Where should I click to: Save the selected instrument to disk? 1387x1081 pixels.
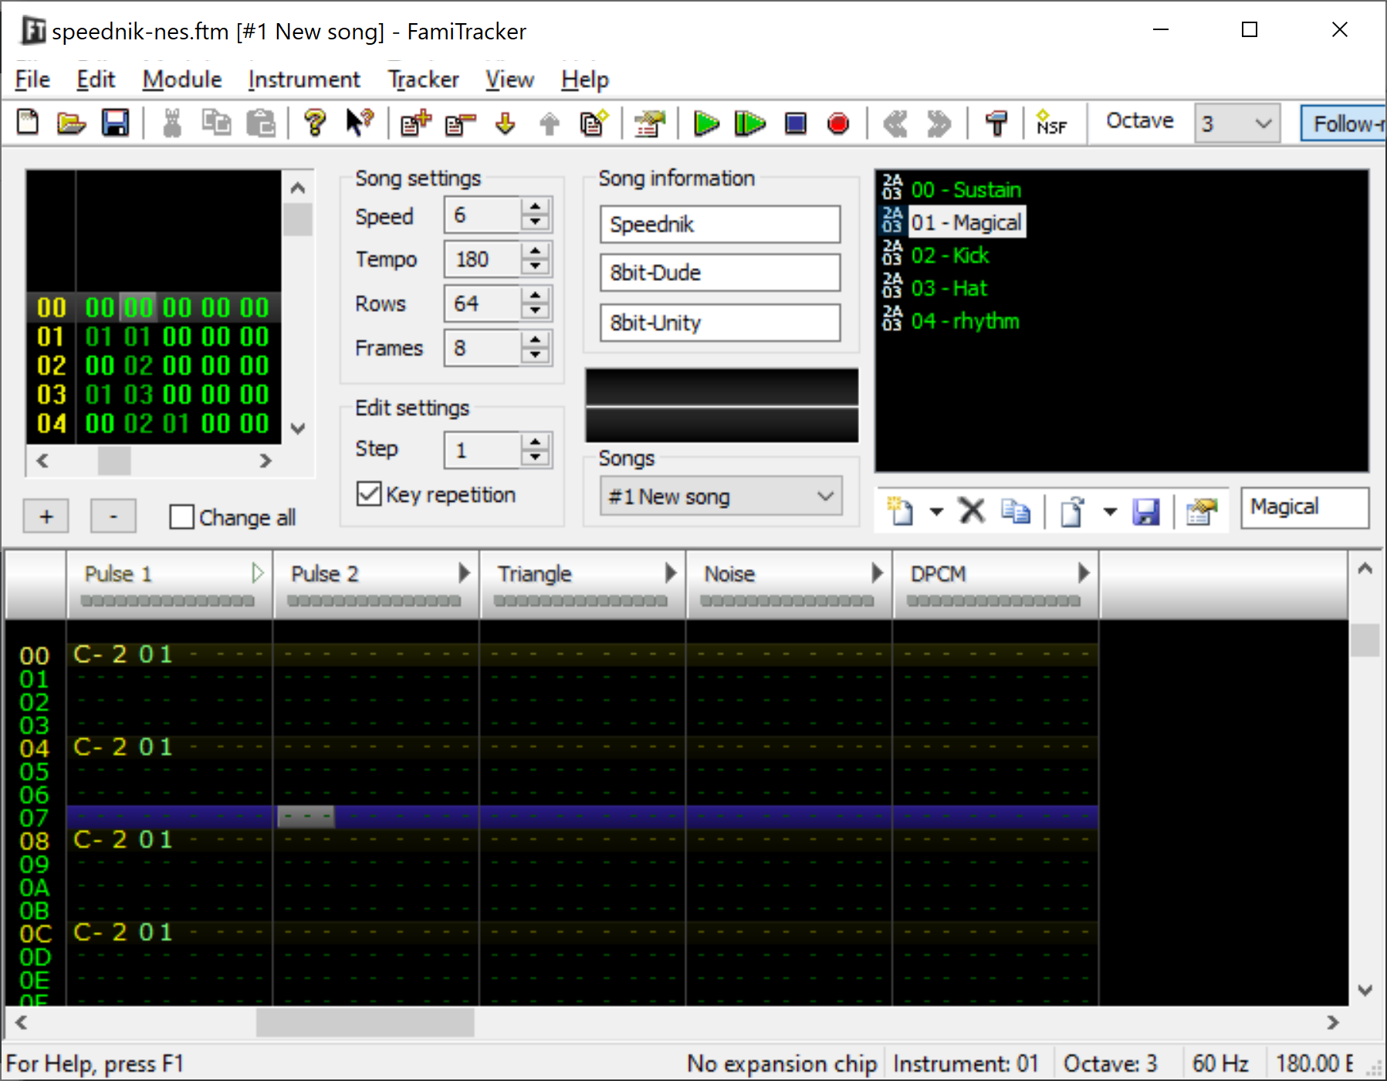(x=1146, y=510)
